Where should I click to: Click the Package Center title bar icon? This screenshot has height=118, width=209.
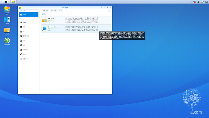click(x=20, y=8)
